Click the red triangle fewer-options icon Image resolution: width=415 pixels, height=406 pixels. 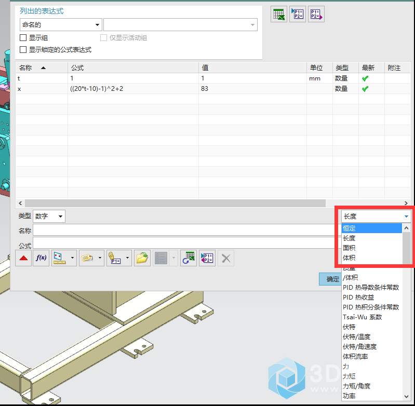(23, 258)
